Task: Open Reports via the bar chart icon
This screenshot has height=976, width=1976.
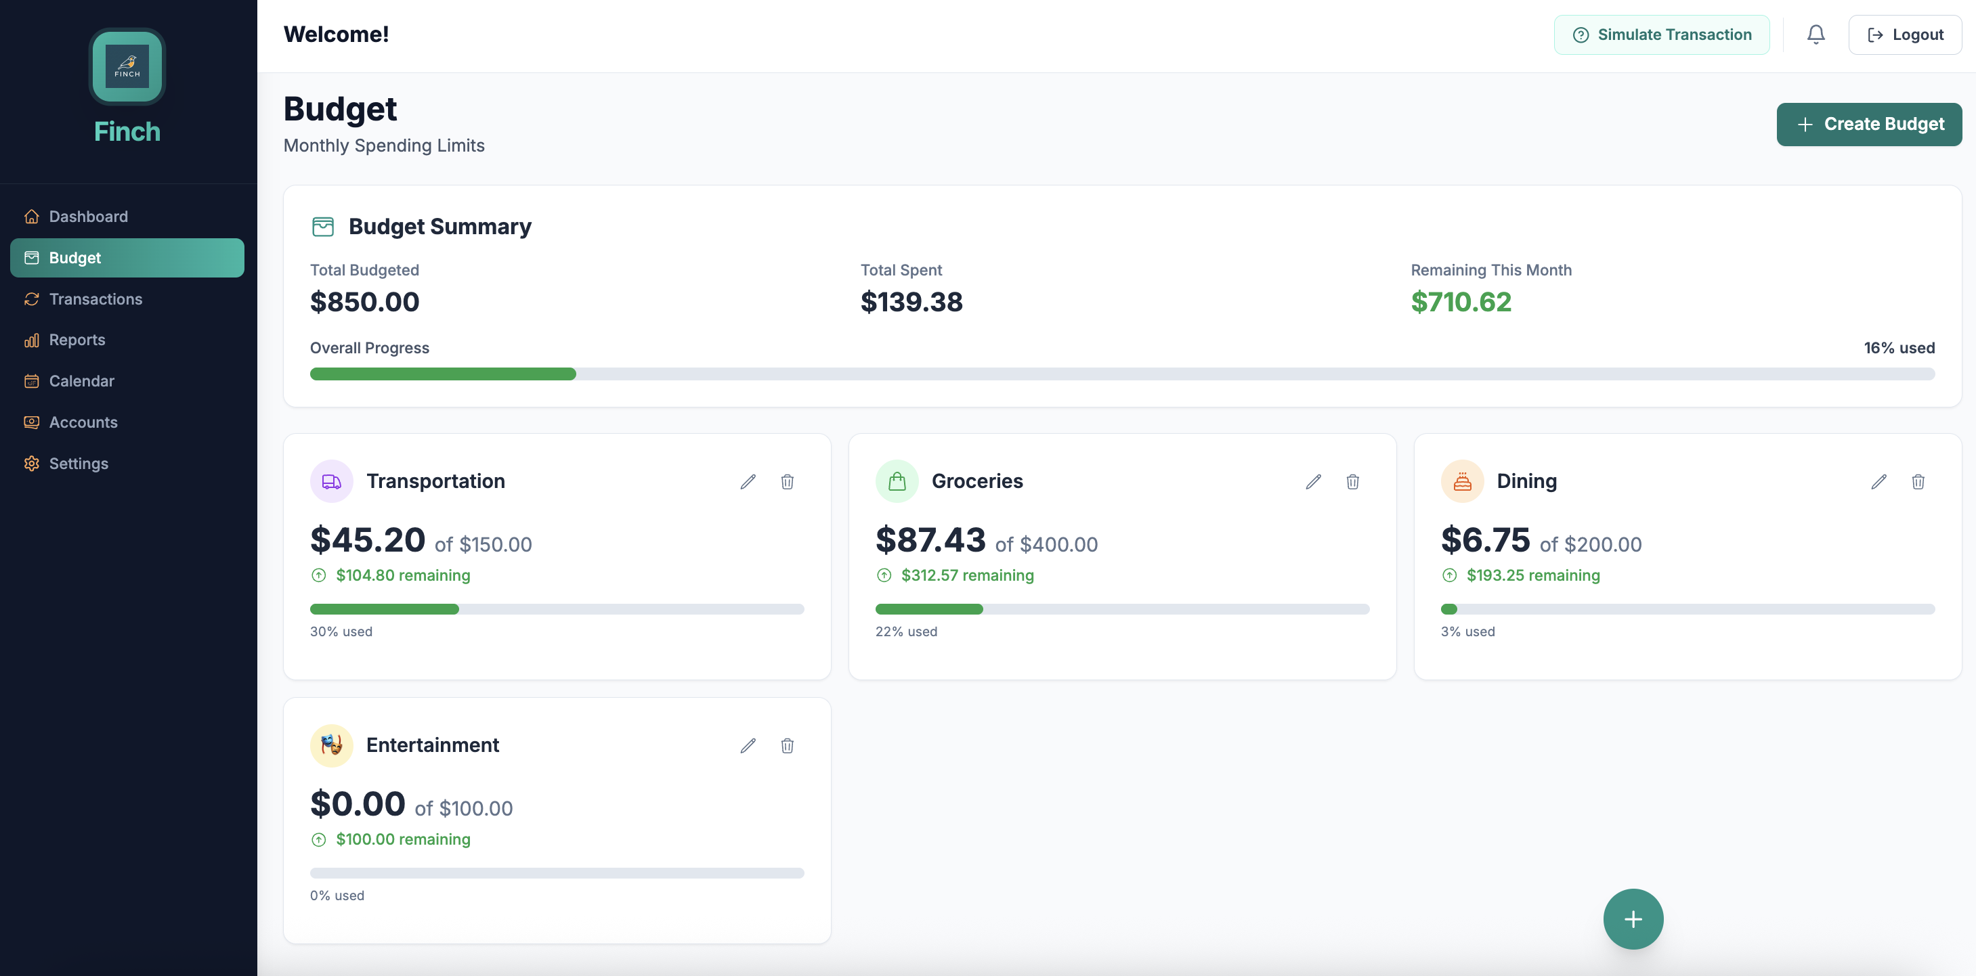Action: [31, 340]
